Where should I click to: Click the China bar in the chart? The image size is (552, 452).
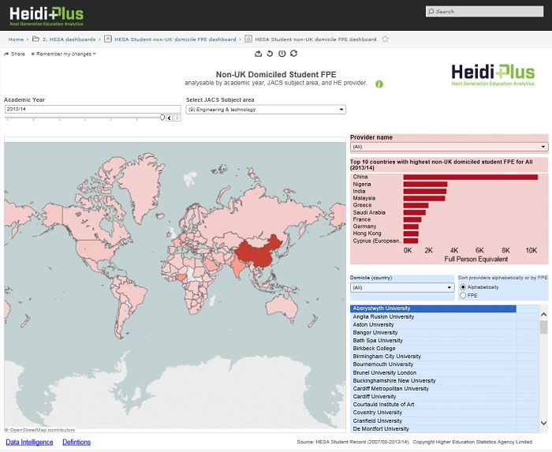(471, 177)
